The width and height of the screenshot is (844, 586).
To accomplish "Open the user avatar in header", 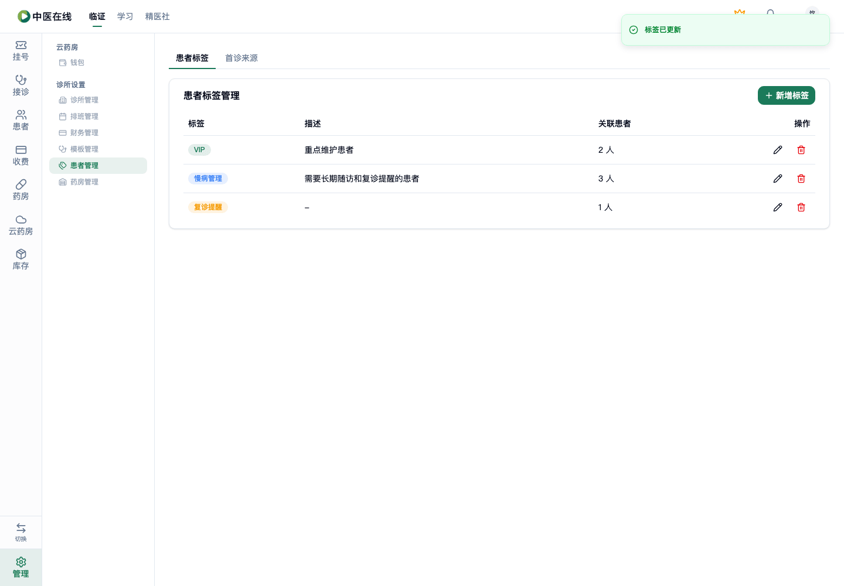I will (812, 12).
